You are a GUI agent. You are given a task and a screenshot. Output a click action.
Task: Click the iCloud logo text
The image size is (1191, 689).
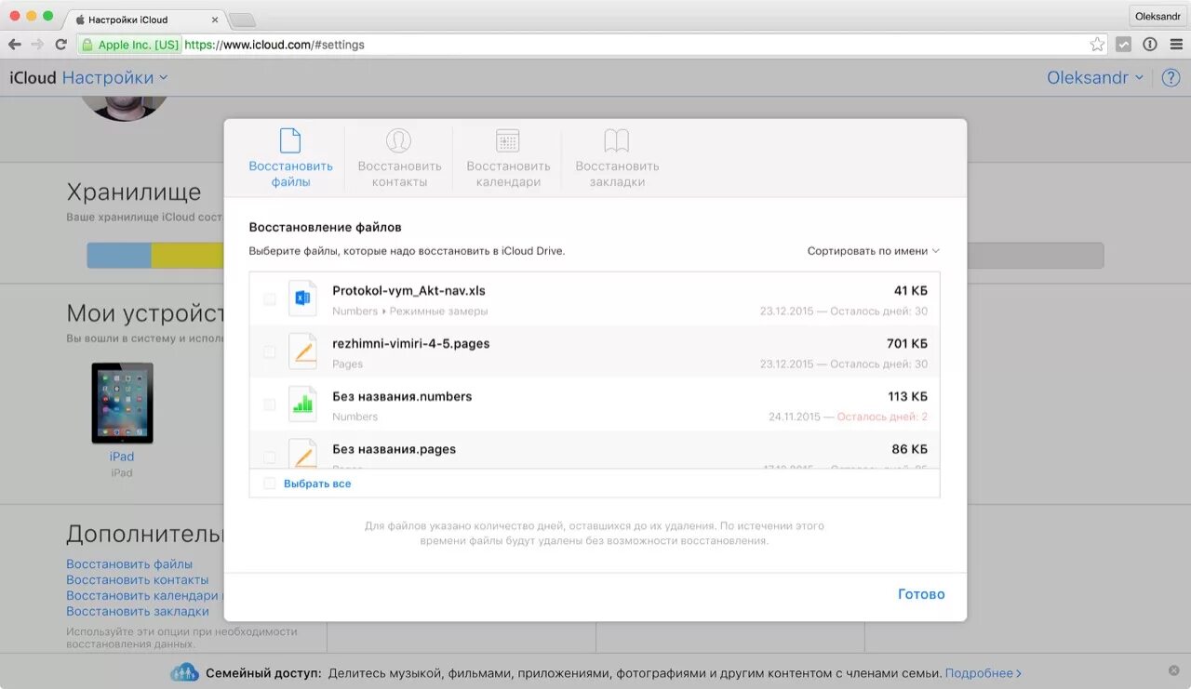click(33, 78)
